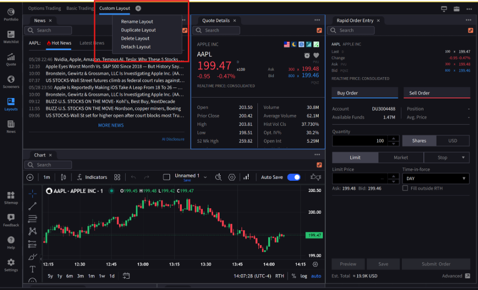Viewport: 478px width, 290px height.
Task: Choose Limit order type
Action: pyautogui.click(x=355, y=157)
